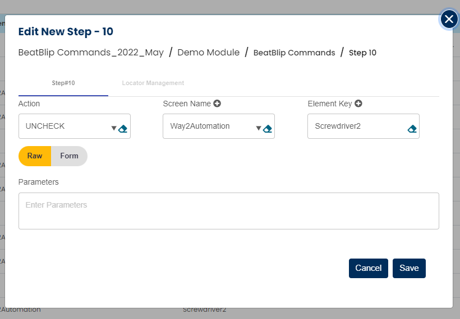Expand the Action dropdown arrow
Viewport: 460px width, 319px height.
pyautogui.click(x=114, y=128)
